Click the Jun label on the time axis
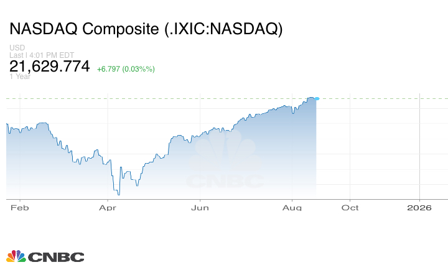Image resolution: width=448 pixels, height=280 pixels. point(200,208)
